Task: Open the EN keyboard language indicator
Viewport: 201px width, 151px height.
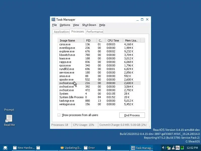Action: pos(177,148)
